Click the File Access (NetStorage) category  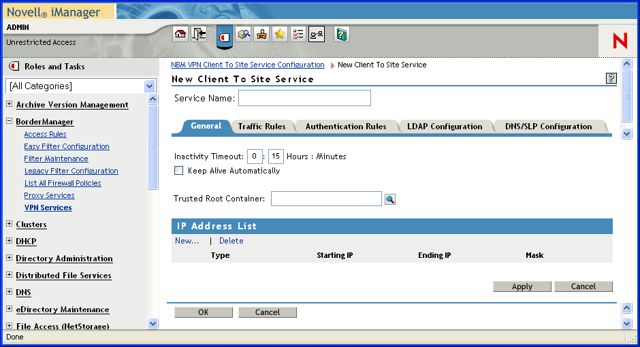coord(63,326)
